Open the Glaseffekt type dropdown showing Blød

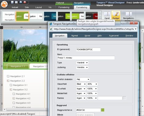(x=81, y=84)
